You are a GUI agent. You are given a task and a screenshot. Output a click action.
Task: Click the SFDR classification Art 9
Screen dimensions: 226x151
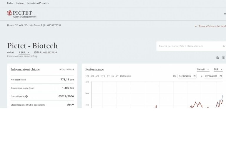coord(70,105)
